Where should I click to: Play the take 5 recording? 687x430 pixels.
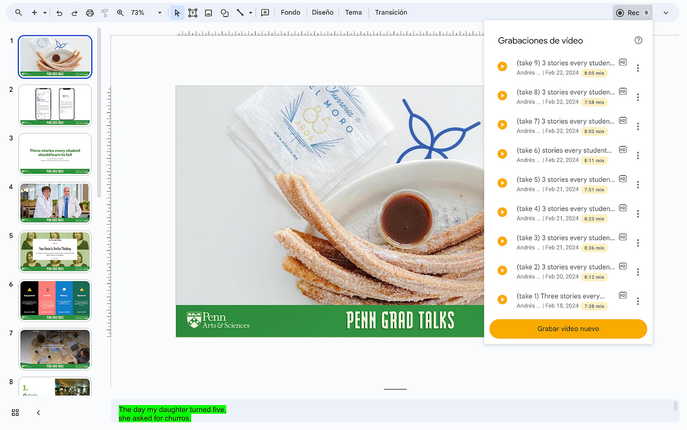point(503,183)
